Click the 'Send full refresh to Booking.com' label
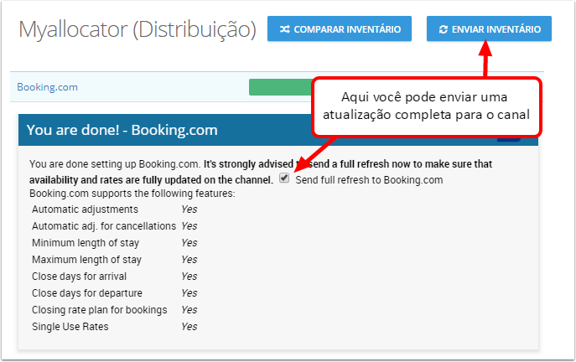The image size is (576, 362). pos(369,180)
